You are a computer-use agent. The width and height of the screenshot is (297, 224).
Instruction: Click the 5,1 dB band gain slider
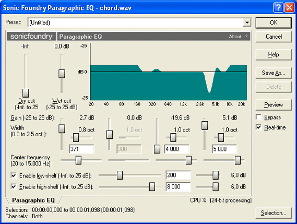(205, 125)
